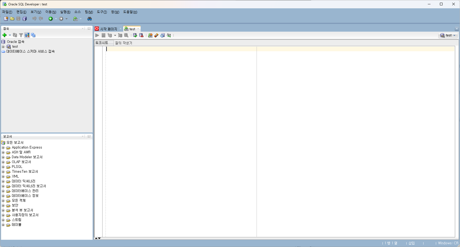This screenshot has height=247, width=460.
Task: Switch to the 시작 페이지 tab
Action: click(x=108, y=29)
